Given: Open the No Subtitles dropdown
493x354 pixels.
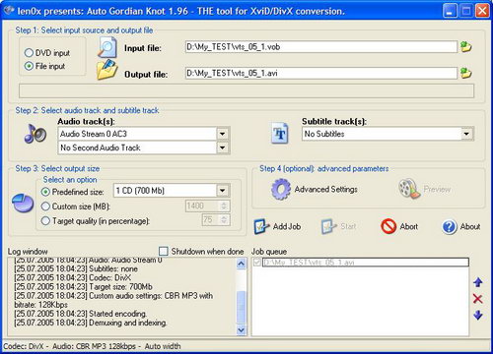Looking at the screenshot, I should [x=466, y=134].
